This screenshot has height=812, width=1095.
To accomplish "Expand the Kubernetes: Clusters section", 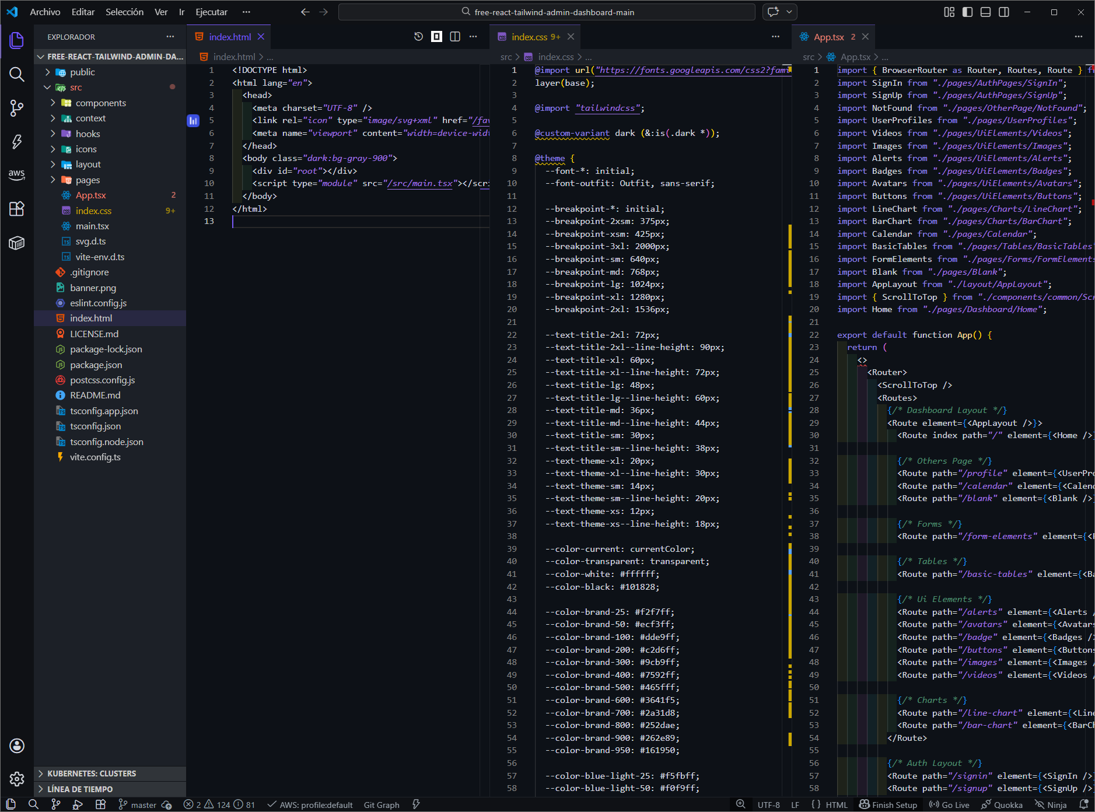I will tap(110, 773).
